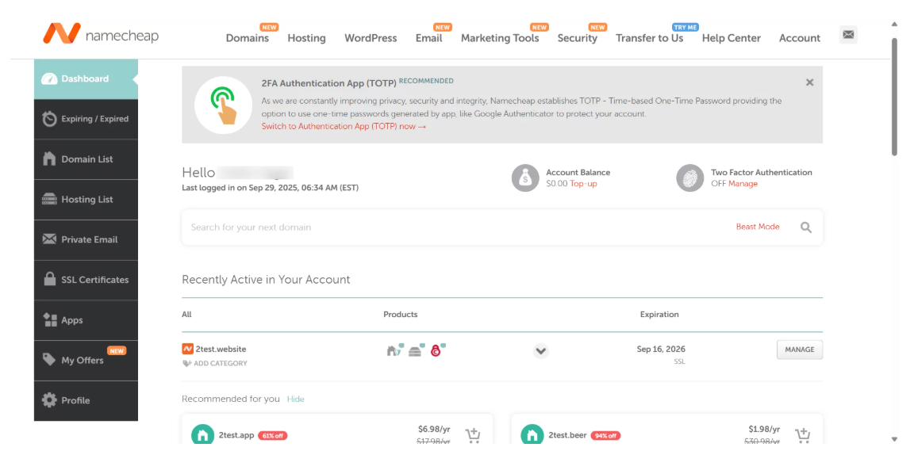Open Expiring / Expired in sidebar
The image size is (914, 474).
click(86, 119)
